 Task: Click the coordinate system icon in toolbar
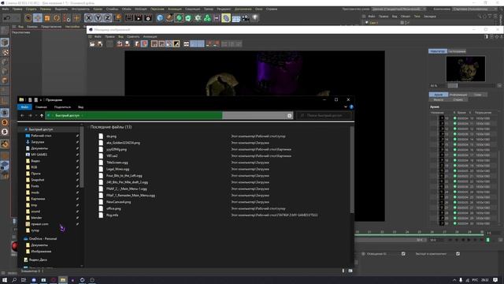point(117,18)
